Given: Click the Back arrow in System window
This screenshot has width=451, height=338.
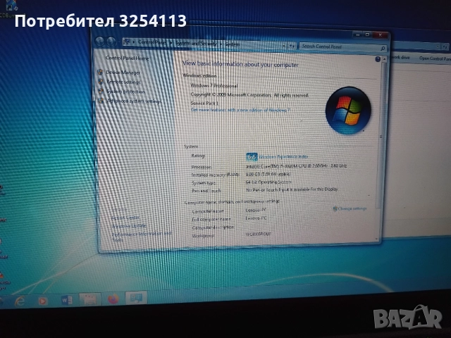Looking at the screenshot, I should (x=100, y=42).
